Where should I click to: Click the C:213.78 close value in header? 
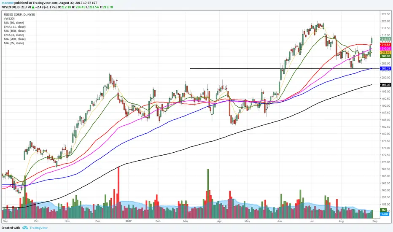(x=106, y=7)
